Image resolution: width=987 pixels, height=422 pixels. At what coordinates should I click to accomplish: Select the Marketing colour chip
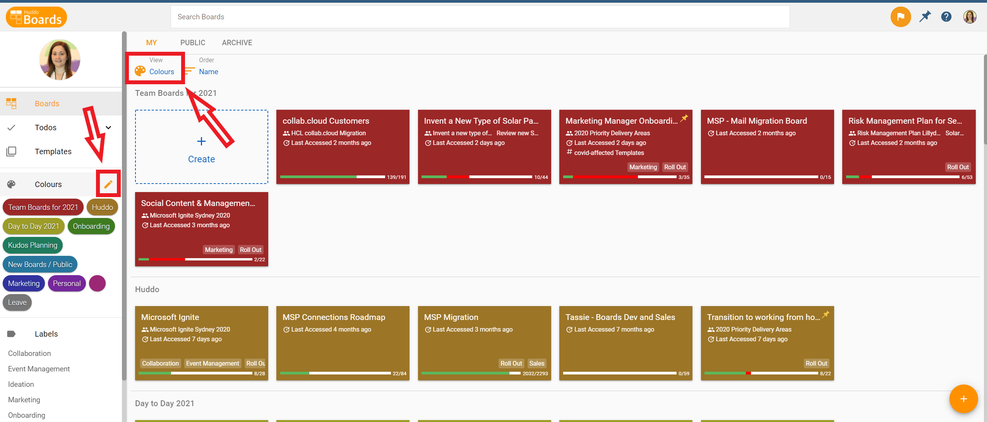(x=24, y=283)
